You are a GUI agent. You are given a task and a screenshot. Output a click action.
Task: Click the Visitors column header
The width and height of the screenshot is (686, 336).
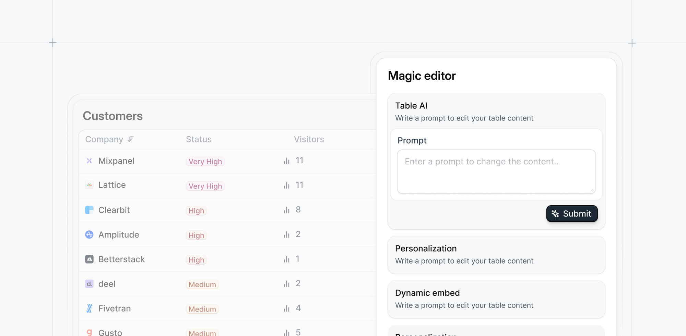click(x=309, y=139)
